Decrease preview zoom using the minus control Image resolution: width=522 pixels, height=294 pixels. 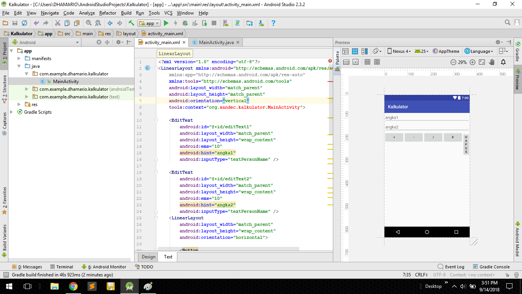tap(454, 62)
